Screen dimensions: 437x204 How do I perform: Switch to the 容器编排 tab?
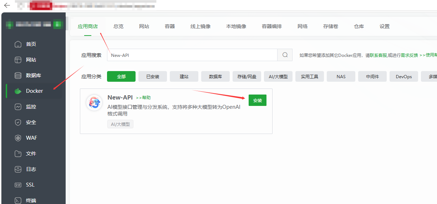(272, 26)
